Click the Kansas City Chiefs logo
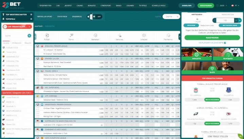This screenshot has width=244, height=139. point(229,114)
